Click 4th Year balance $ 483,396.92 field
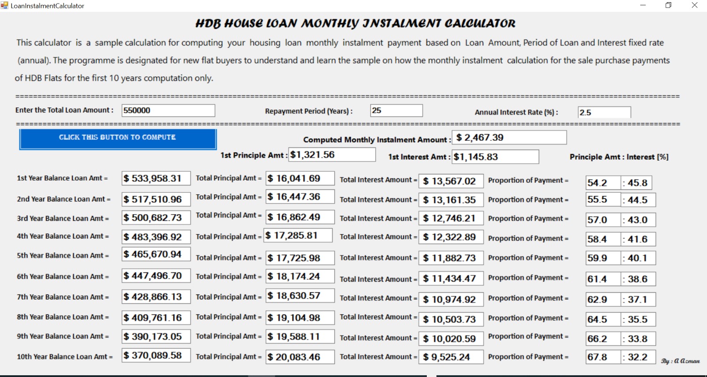Screen dimensions: 707x377 click(156, 237)
